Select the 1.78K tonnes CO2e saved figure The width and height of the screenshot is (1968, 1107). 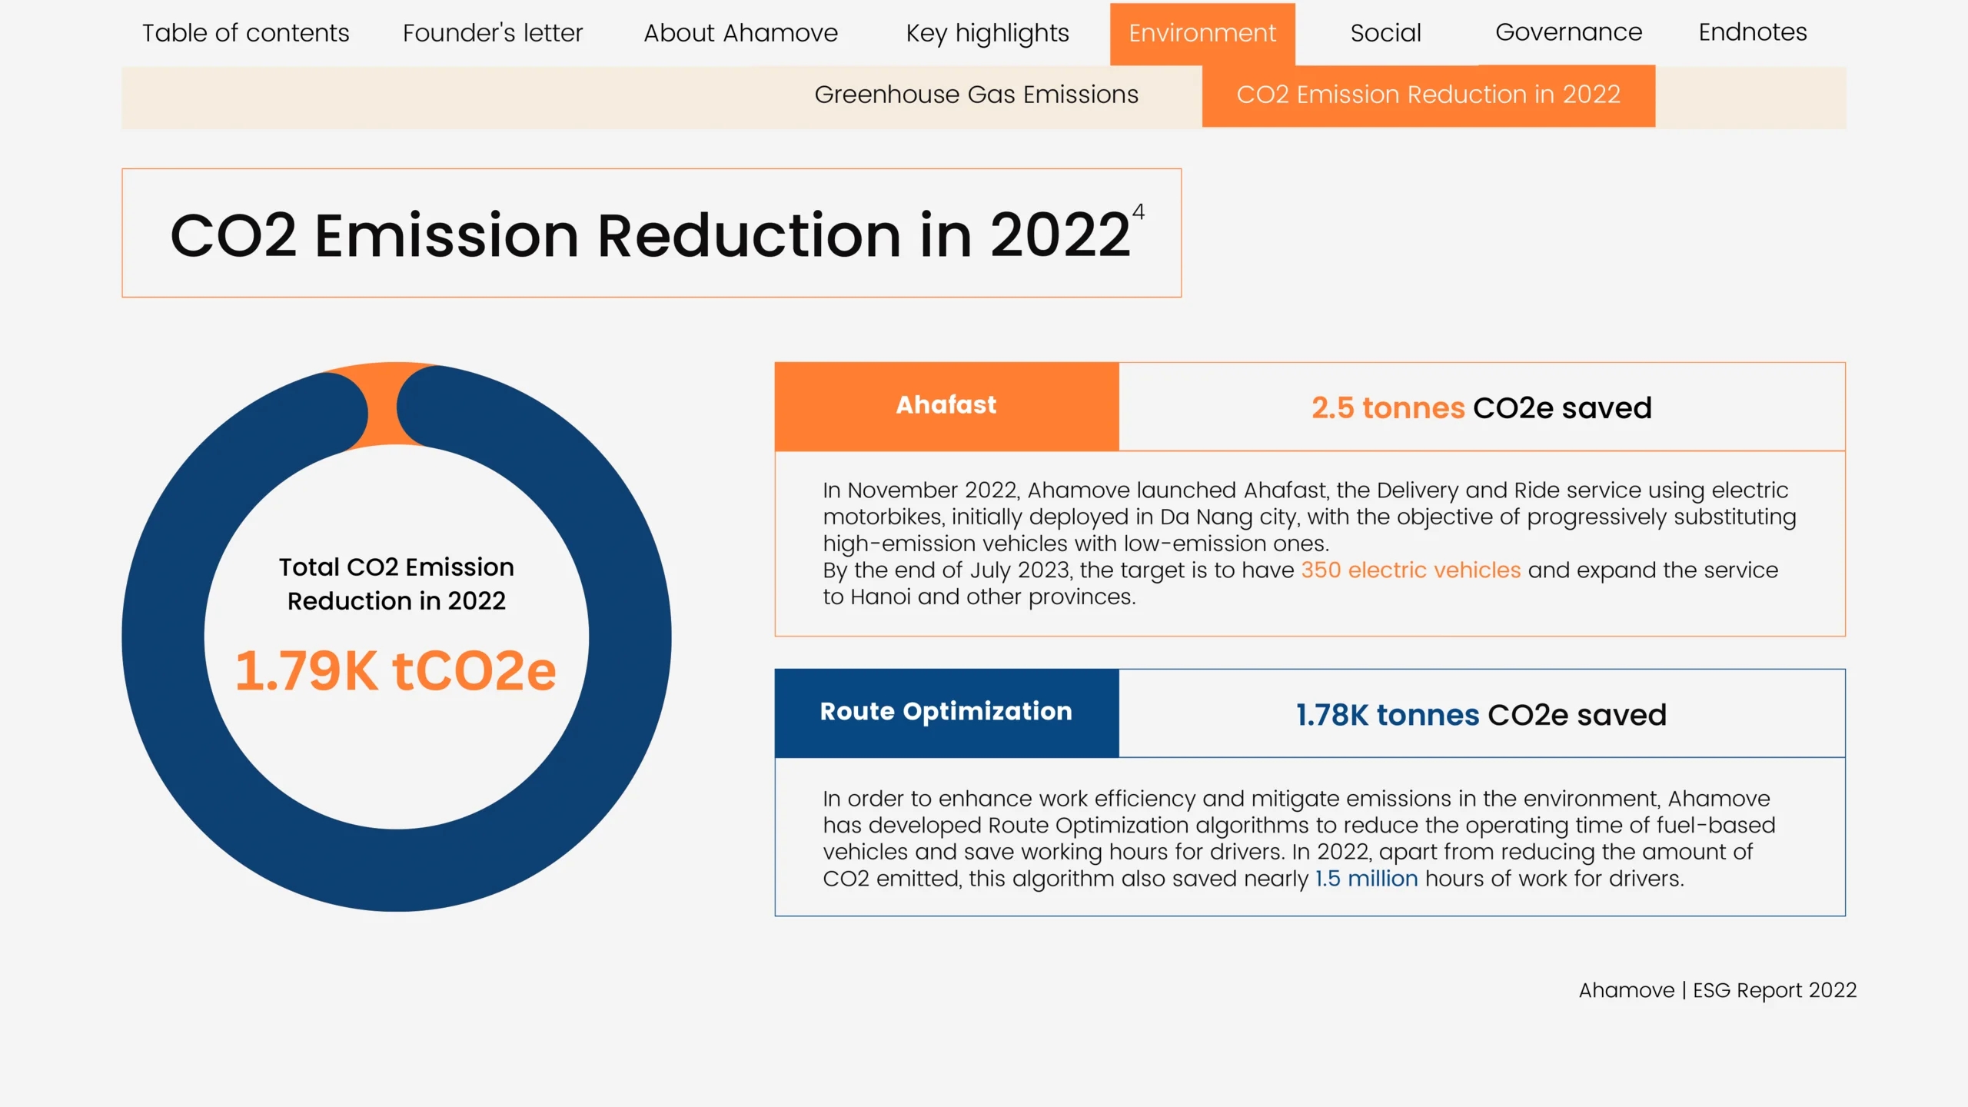coord(1480,714)
